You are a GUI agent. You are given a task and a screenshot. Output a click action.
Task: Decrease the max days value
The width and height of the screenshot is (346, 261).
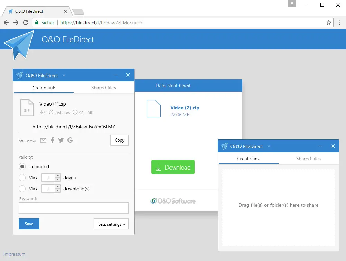click(x=57, y=180)
